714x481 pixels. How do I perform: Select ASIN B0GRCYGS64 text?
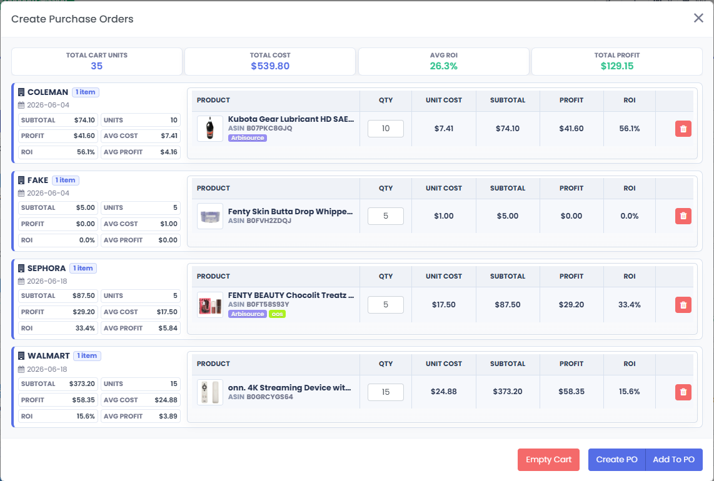click(x=261, y=397)
